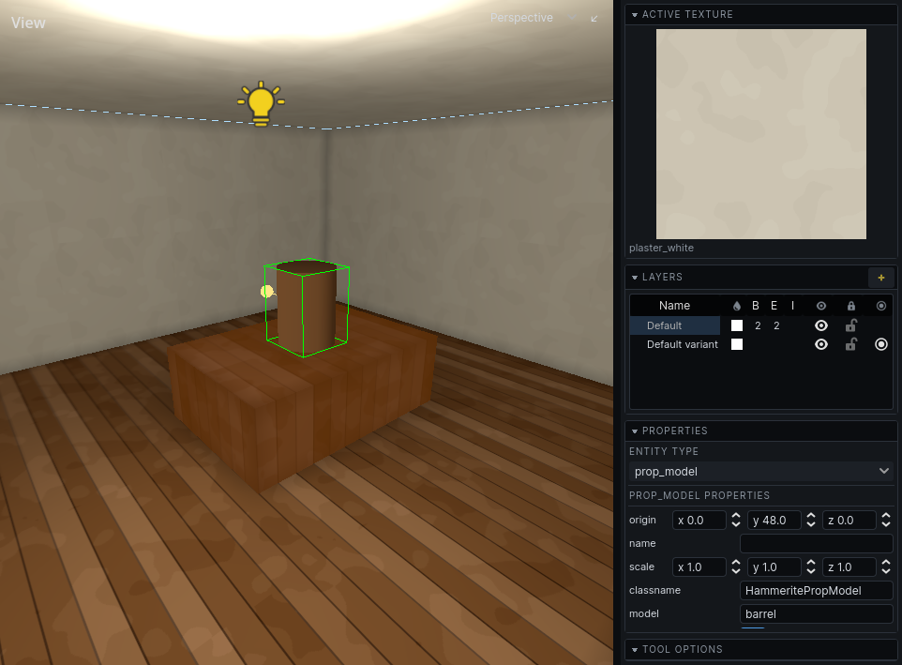
Task: Click the Default layer white color swatch
Action: (737, 325)
